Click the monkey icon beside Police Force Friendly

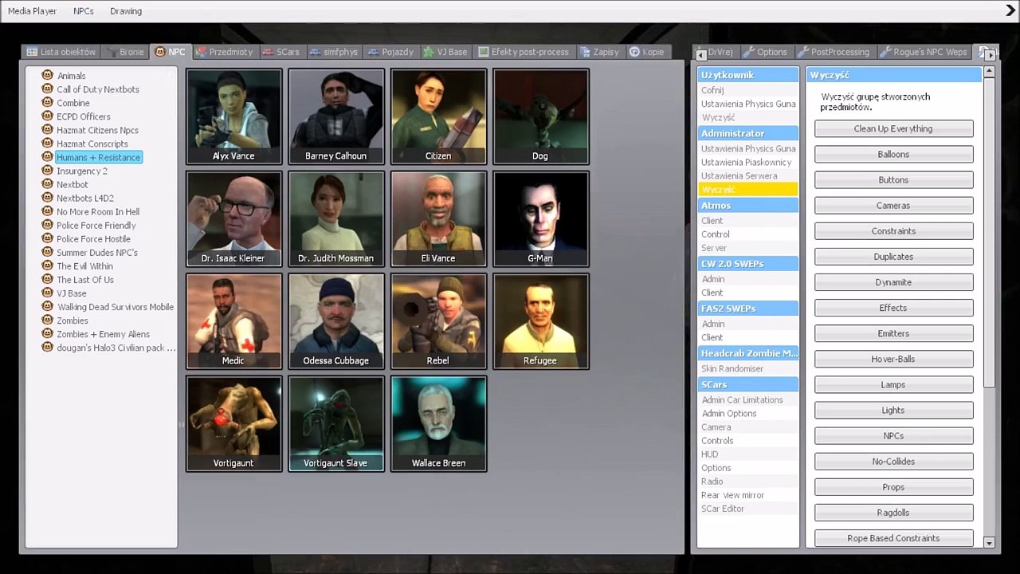48,225
